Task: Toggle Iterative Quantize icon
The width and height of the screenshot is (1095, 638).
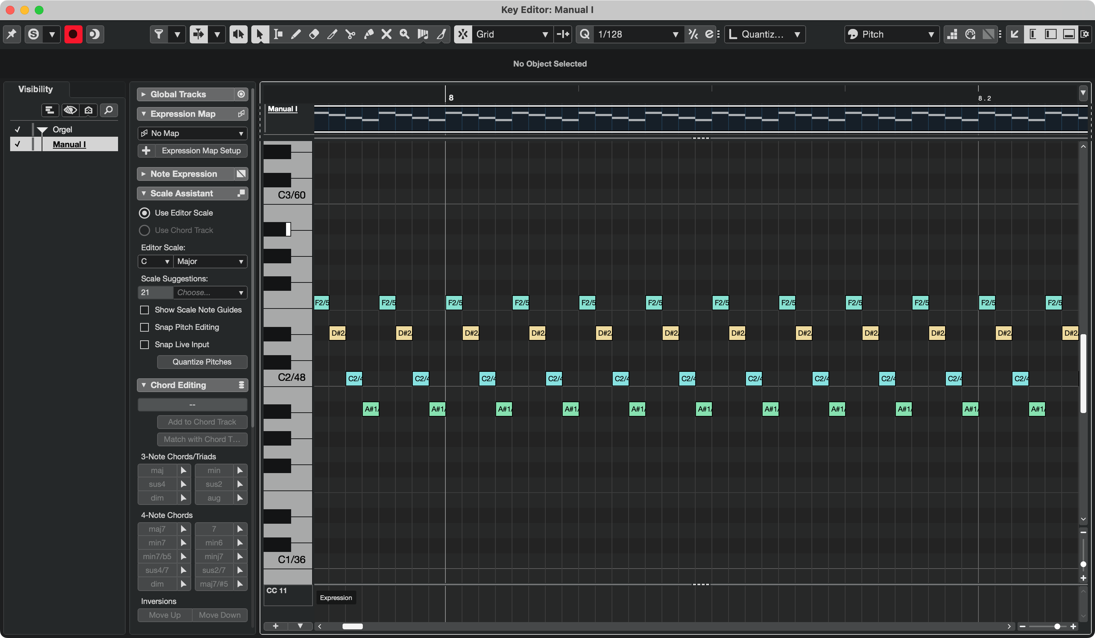Action: pyautogui.click(x=693, y=34)
